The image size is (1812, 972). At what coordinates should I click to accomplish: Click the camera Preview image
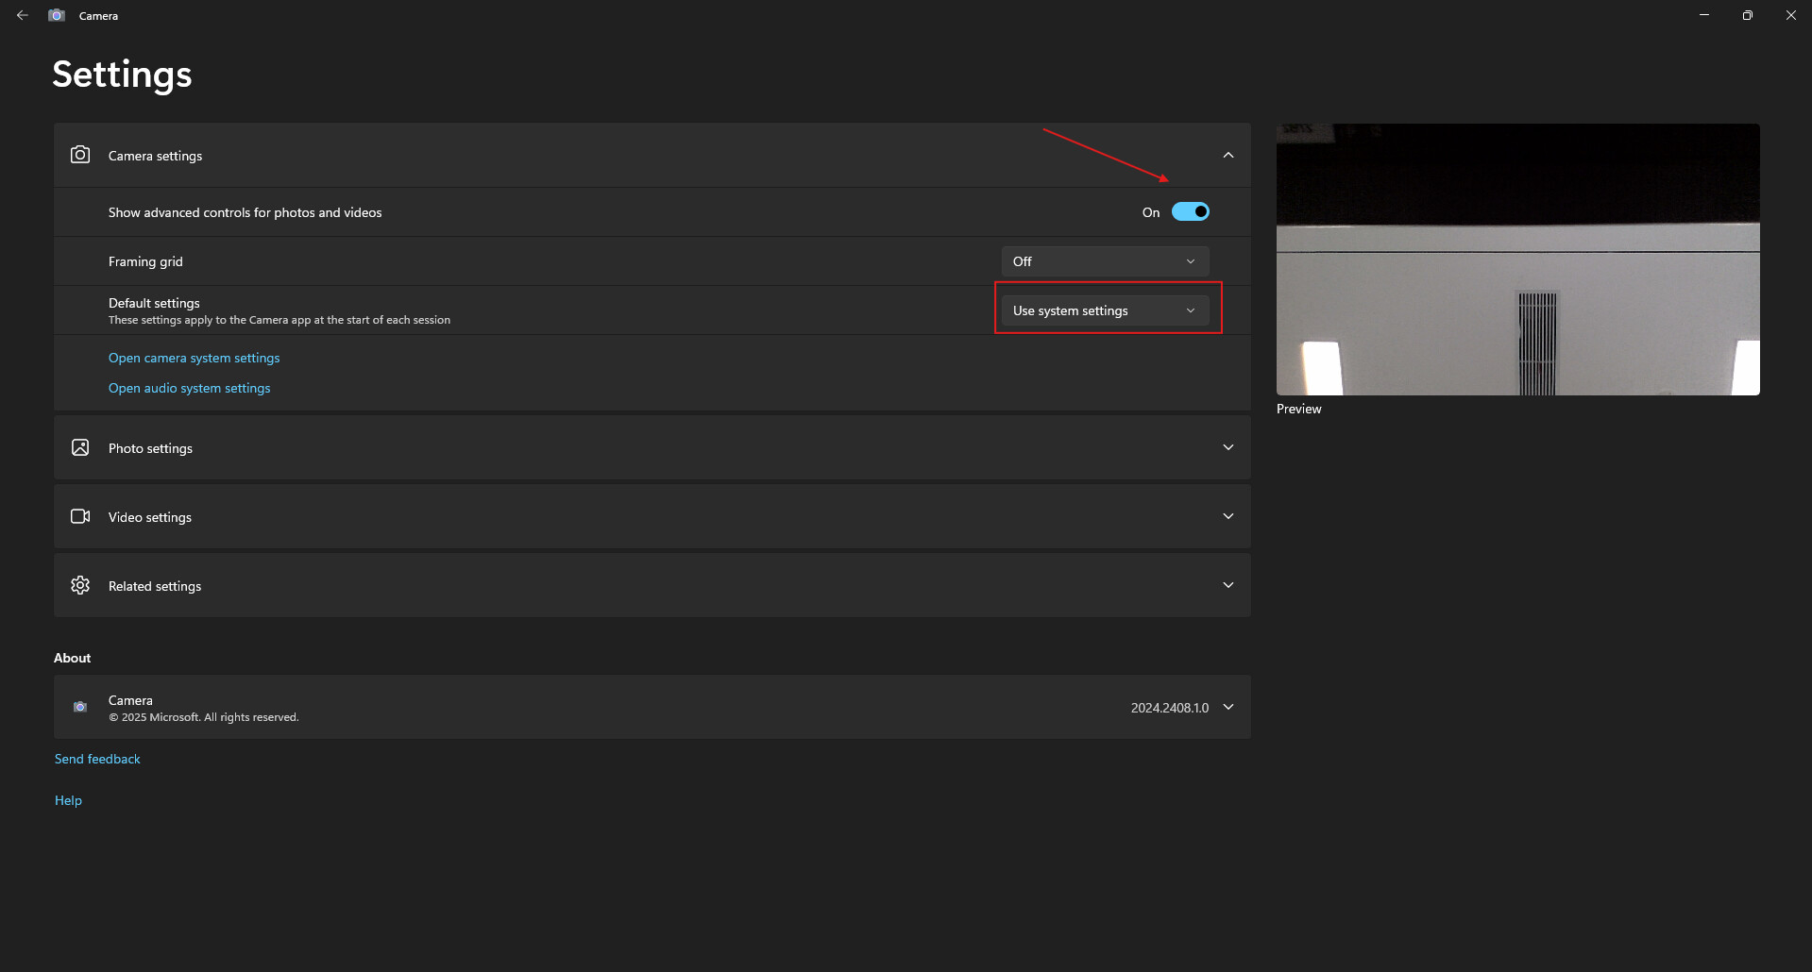(x=1517, y=260)
